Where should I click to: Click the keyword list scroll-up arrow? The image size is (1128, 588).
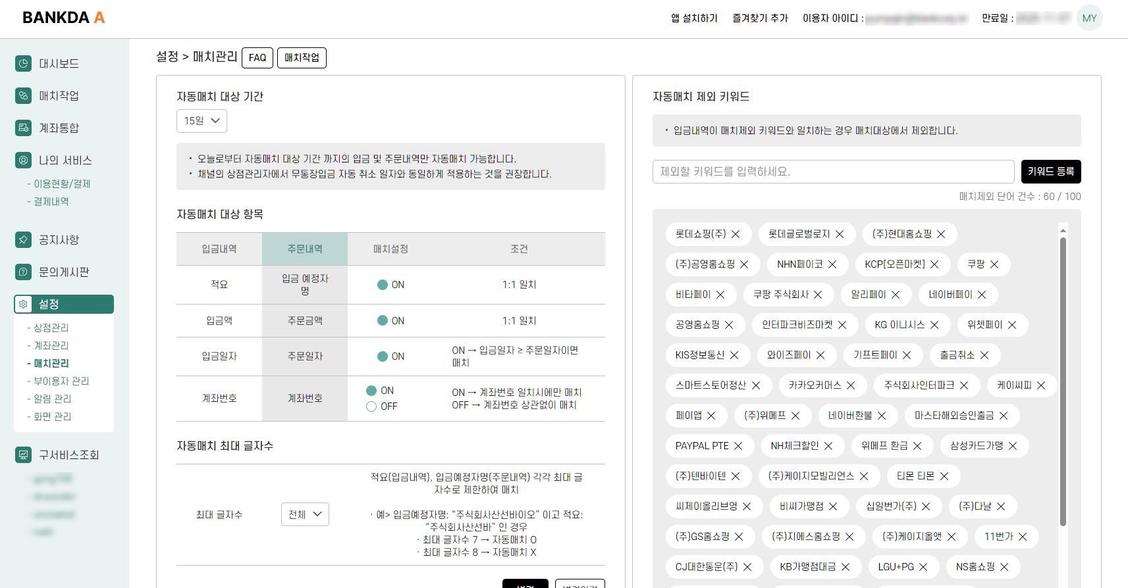(x=1063, y=231)
